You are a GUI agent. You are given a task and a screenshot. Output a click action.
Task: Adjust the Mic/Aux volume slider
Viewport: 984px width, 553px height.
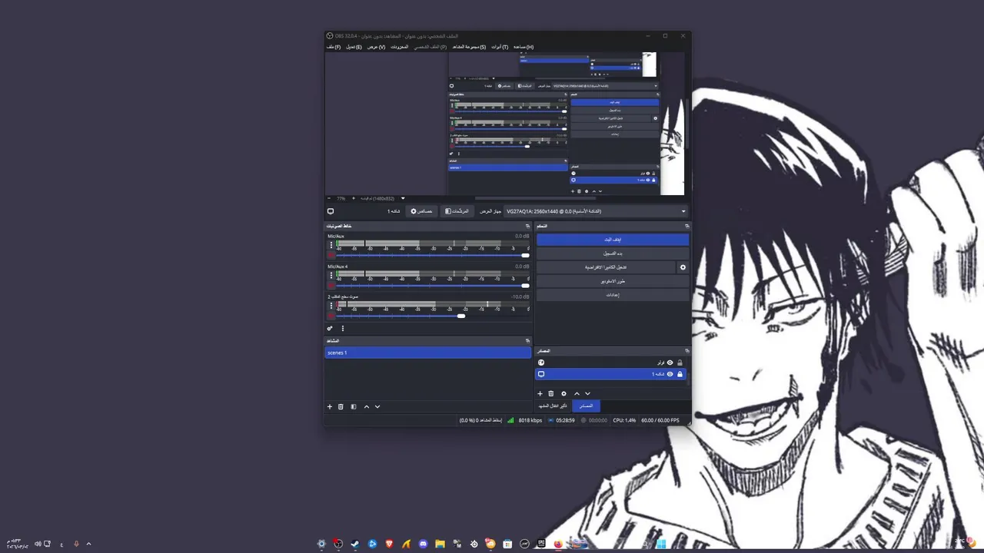(433, 255)
